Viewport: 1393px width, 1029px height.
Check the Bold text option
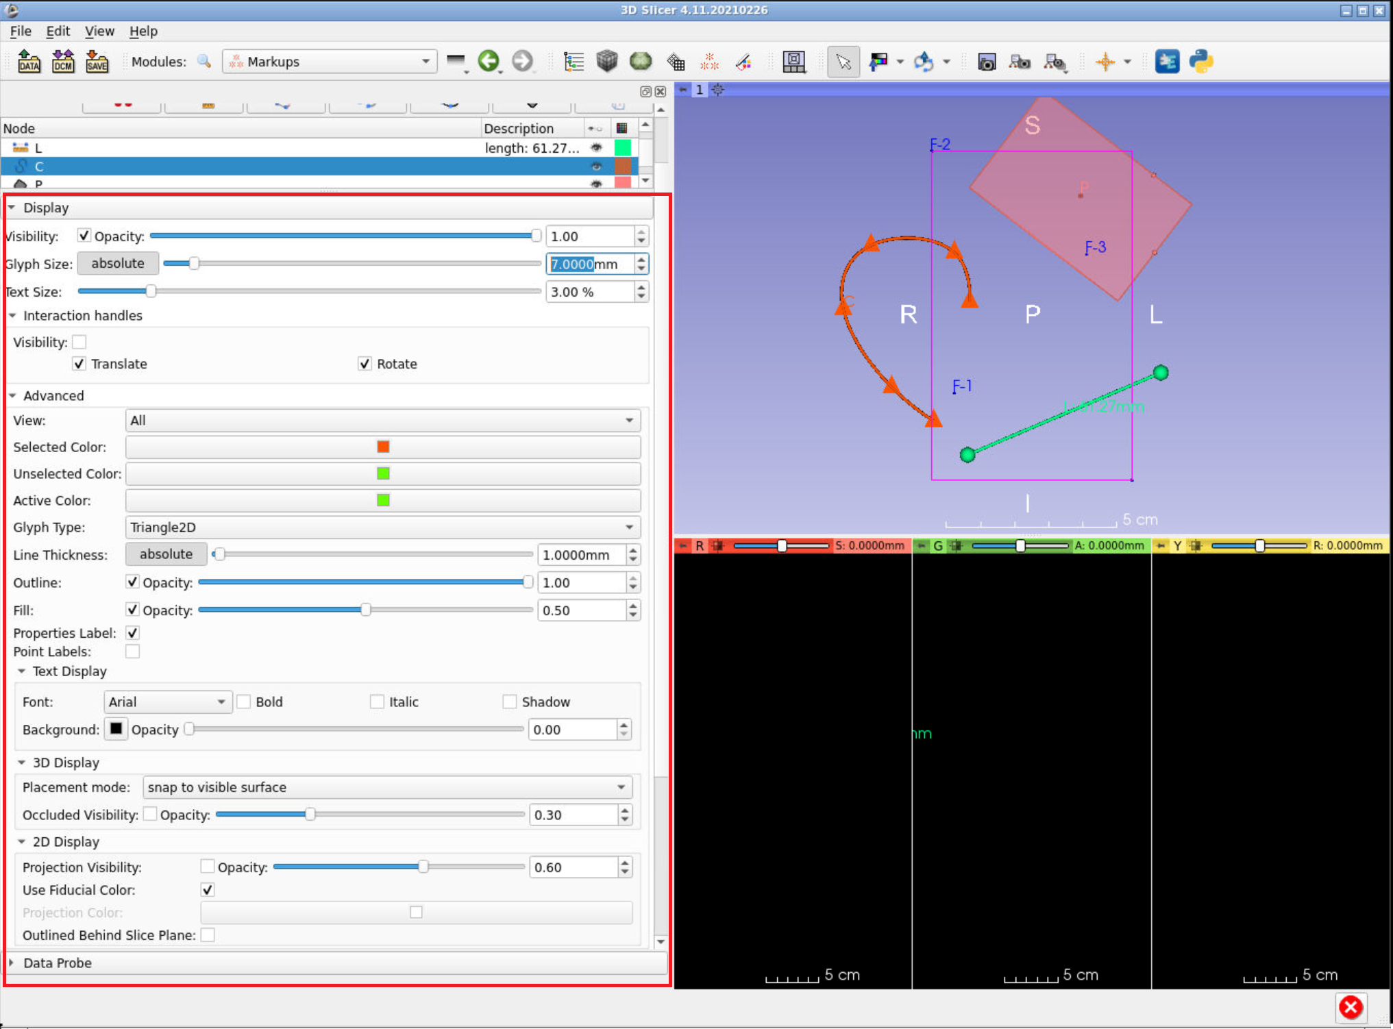tap(244, 702)
